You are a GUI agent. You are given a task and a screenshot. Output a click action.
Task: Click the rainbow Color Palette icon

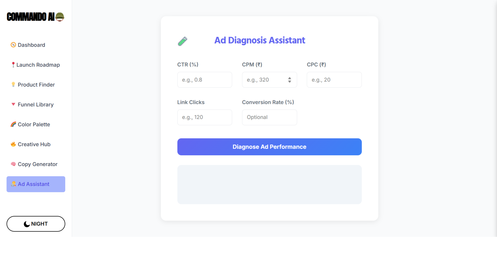[13, 124]
